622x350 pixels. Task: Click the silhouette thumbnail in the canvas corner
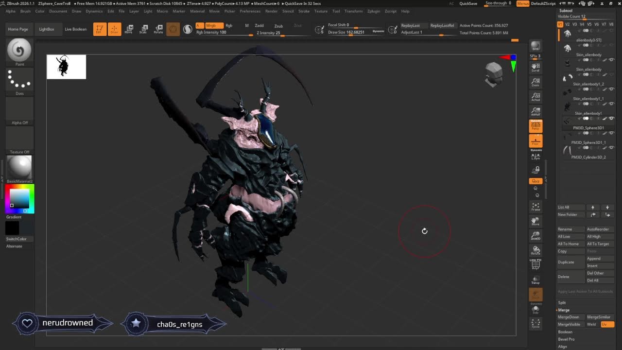tap(66, 67)
